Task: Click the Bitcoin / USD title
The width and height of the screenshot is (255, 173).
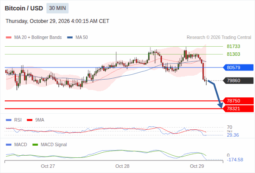Action: 24,8
